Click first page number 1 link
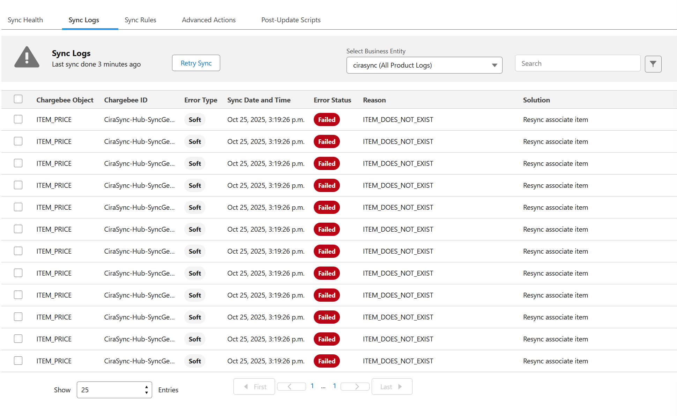The height and width of the screenshot is (416, 677). 312,386
